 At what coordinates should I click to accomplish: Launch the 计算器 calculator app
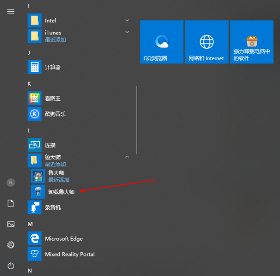click(x=52, y=67)
